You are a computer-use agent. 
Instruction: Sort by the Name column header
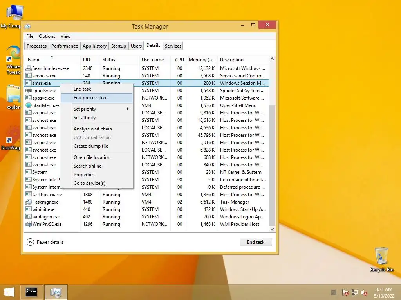pos(52,60)
